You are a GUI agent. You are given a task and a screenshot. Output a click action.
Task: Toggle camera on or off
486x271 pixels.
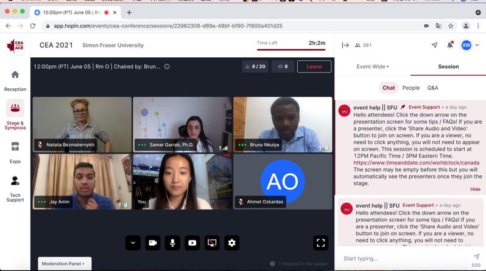tap(153, 242)
